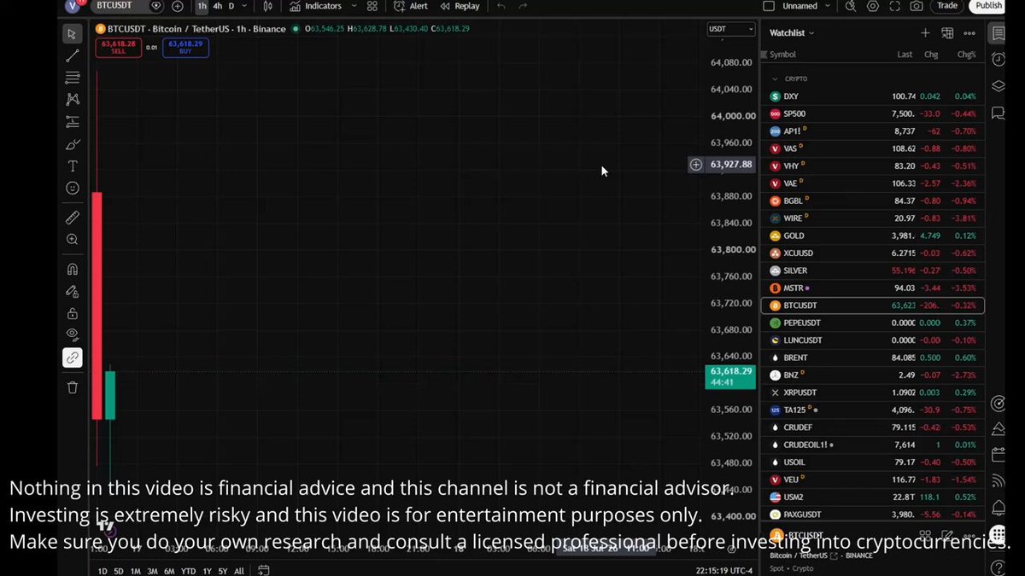Image resolution: width=1025 pixels, height=576 pixels.
Task: Select the trend line drawing tool
Action: click(73, 55)
